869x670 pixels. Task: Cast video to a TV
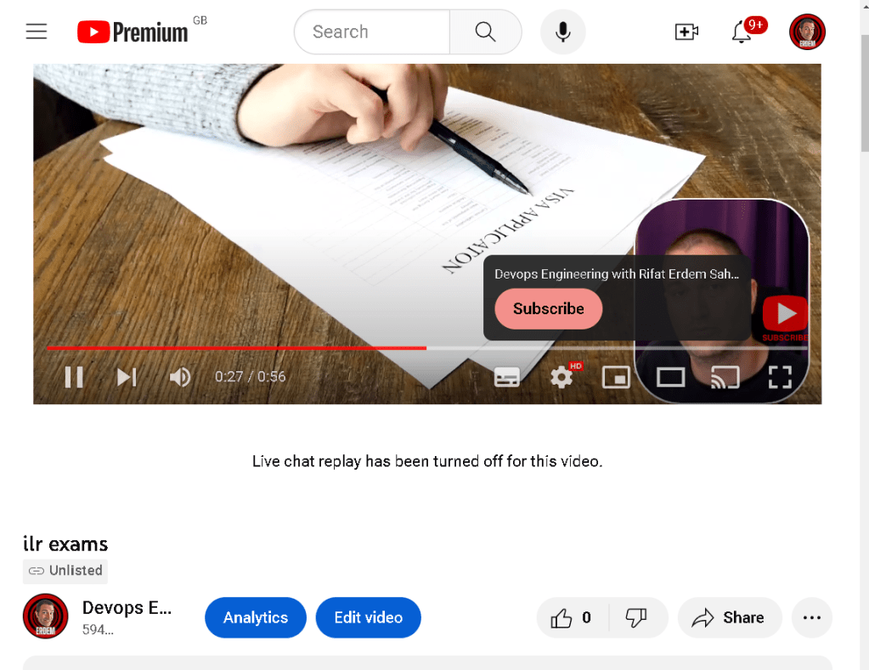725,377
